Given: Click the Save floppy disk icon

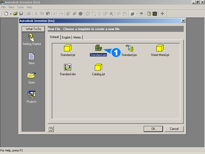Looking at the screenshot, I should 21,14.
